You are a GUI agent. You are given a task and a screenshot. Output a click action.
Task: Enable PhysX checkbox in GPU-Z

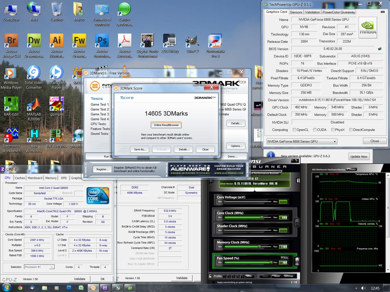coord(333,130)
